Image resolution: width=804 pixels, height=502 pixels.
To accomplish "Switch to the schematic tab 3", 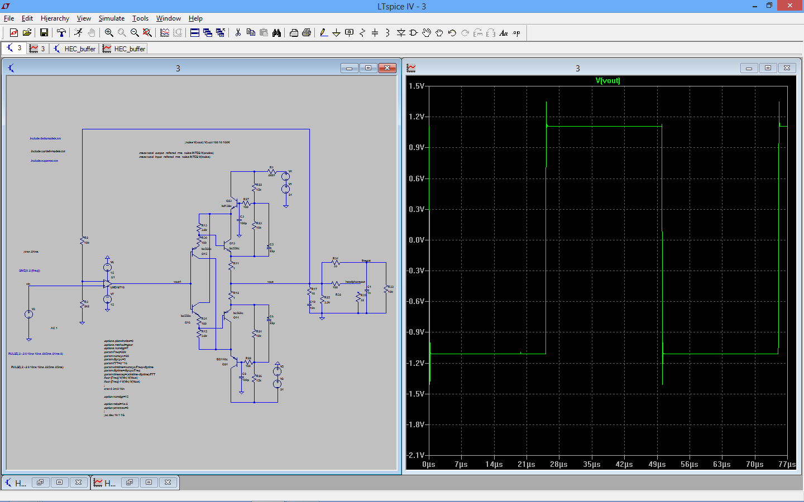I will click(14, 49).
